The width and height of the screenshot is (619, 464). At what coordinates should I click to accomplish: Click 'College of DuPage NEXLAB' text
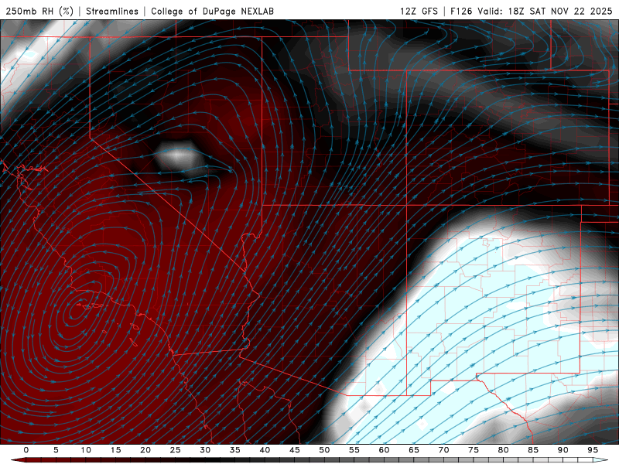coord(212,11)
